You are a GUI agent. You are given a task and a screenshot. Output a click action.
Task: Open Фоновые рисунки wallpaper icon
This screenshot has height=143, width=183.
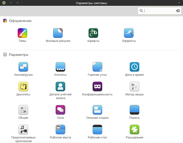58,33
